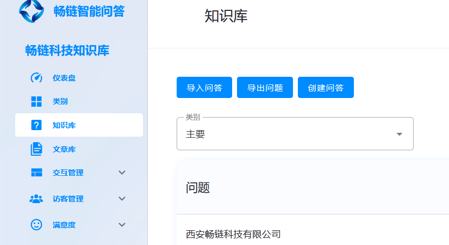
Task: Expand the 交互管理 submenu chevron
Action: tap(122, 173)
